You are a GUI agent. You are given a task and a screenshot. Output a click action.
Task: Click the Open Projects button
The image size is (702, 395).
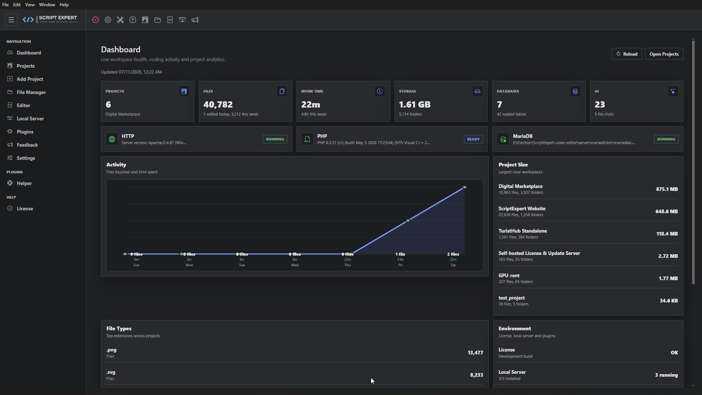(664, 54)
